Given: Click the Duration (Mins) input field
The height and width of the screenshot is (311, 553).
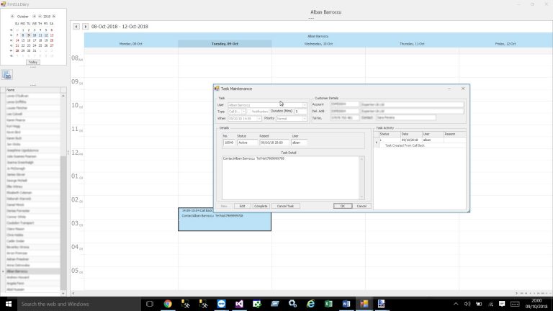Looking at the screenshot, I should pos(300,112).
